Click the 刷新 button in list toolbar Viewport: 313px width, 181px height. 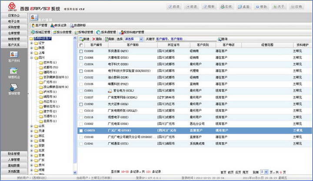[110, 39]
